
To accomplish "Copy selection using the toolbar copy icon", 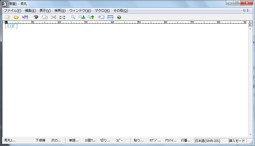I will pos(45,17).
